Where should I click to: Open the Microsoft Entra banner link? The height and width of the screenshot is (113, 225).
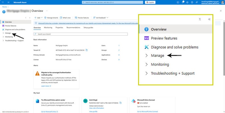point(88,23)
